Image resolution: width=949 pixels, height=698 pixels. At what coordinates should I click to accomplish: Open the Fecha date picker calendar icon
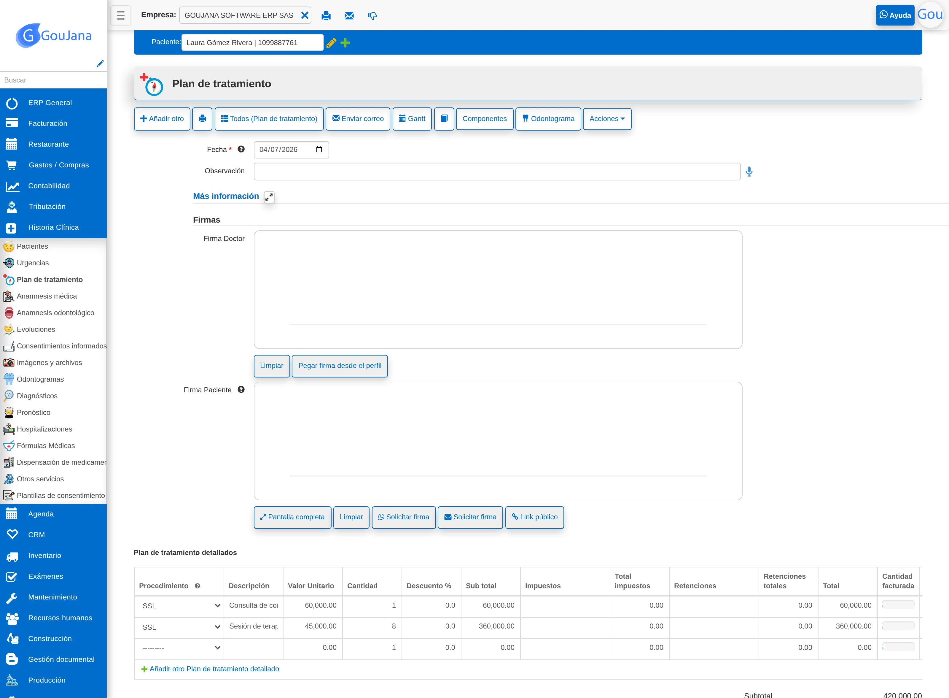click(x=319, y=150)
